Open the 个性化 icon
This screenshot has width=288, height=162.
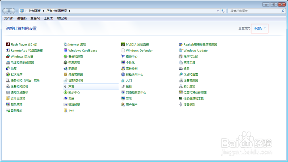pos(123,62)
